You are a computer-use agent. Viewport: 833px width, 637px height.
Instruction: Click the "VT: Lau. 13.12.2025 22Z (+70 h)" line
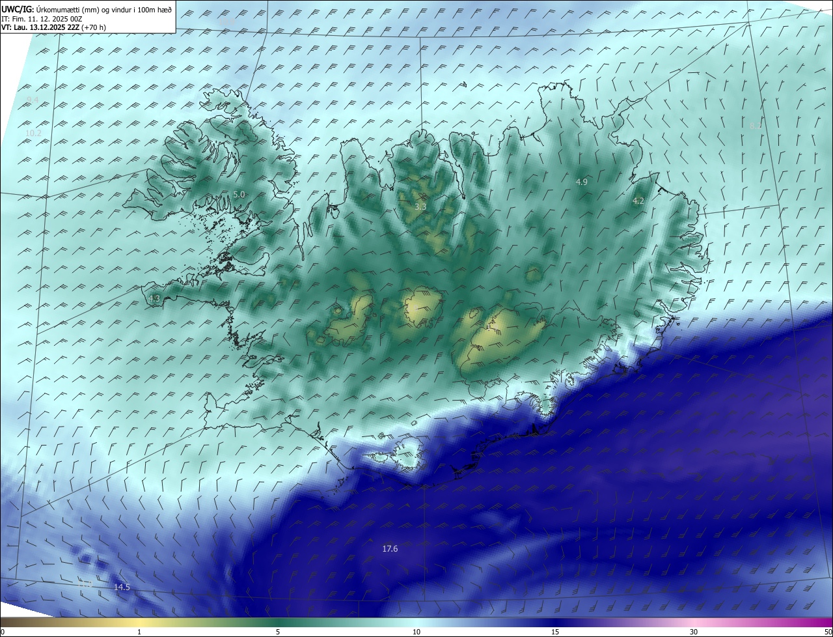[x=53, y=27]
